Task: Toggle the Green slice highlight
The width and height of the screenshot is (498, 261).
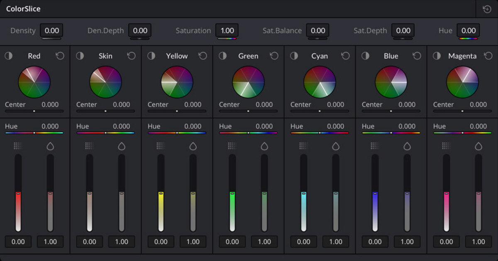Action: [x=222, y=56]
